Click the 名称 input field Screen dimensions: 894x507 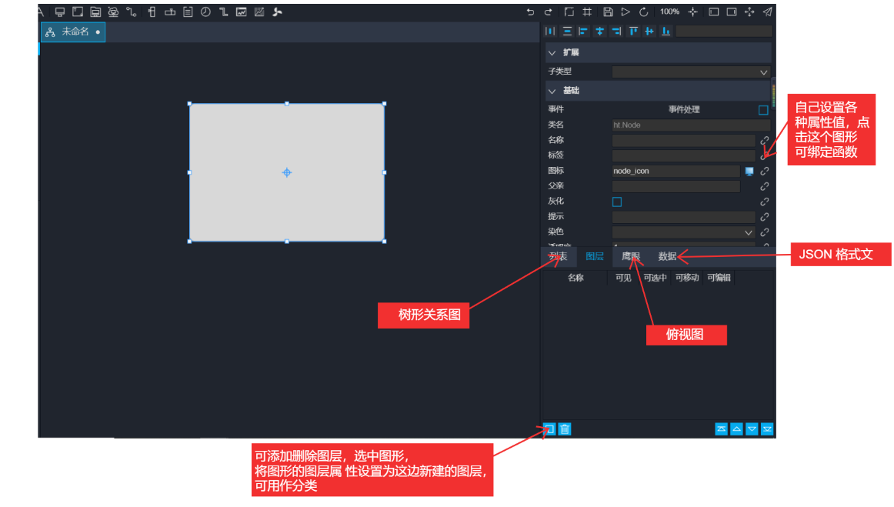click(x=683, y=141)
